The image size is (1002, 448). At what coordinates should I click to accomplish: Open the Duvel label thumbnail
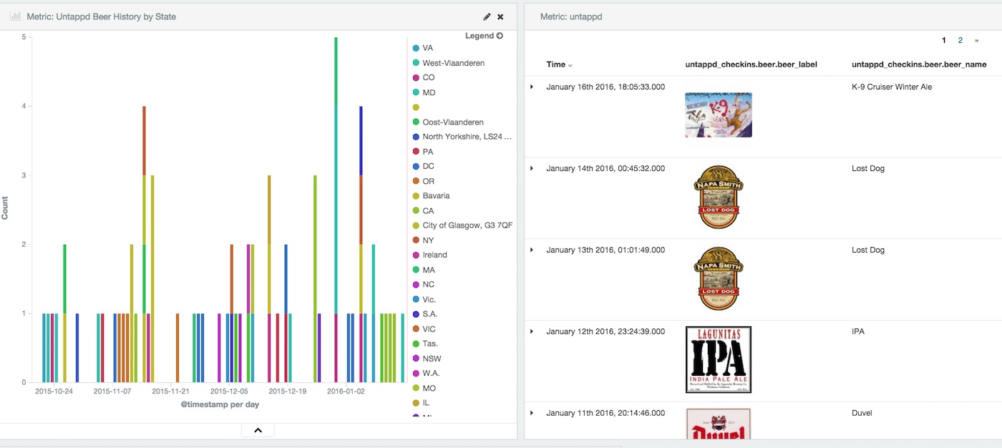719,424
